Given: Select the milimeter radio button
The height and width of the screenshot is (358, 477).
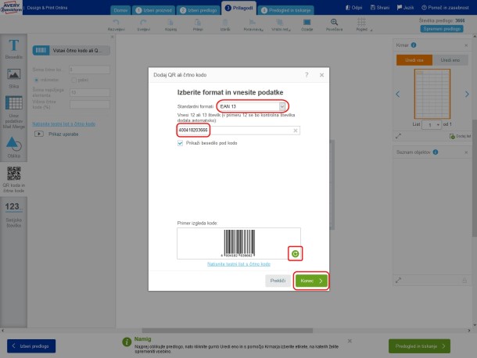Looking at the screenshot, I should point(35,79).
